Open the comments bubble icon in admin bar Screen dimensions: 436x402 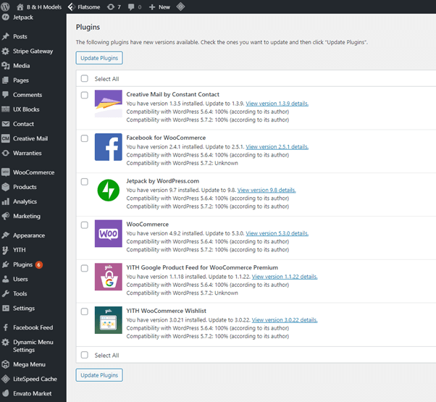click(131, 7)
